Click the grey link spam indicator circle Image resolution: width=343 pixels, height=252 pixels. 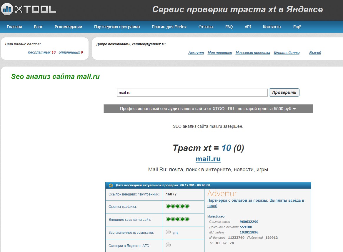click(168, 232)
